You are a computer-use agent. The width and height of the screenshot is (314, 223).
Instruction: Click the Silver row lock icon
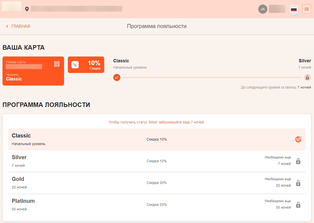[298, 161]
